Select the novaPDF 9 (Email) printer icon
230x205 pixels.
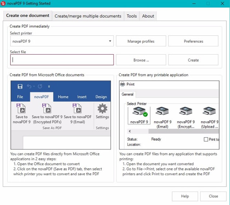tap(162, 111)
